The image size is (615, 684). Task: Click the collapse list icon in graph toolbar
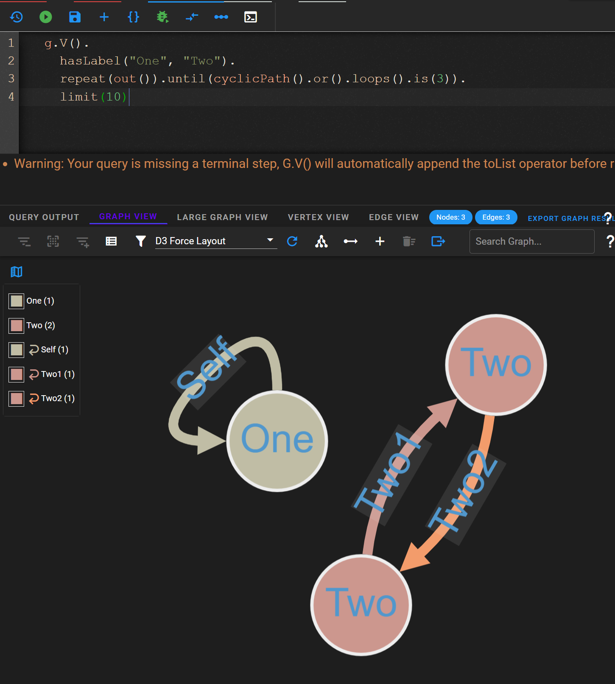(x=24, y=242)
